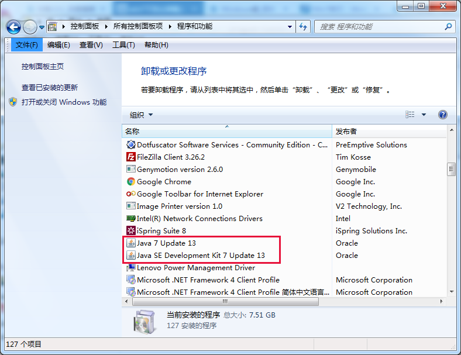Screen dimensions: 461x355
Task: Expand the address bar history dropdown
Action: (x=290, y=27)
